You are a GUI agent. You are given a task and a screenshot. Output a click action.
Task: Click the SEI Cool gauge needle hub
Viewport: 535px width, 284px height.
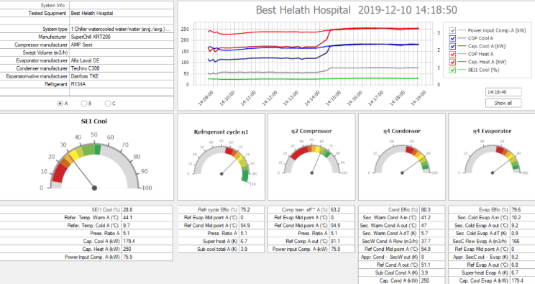tap(94, 188)
